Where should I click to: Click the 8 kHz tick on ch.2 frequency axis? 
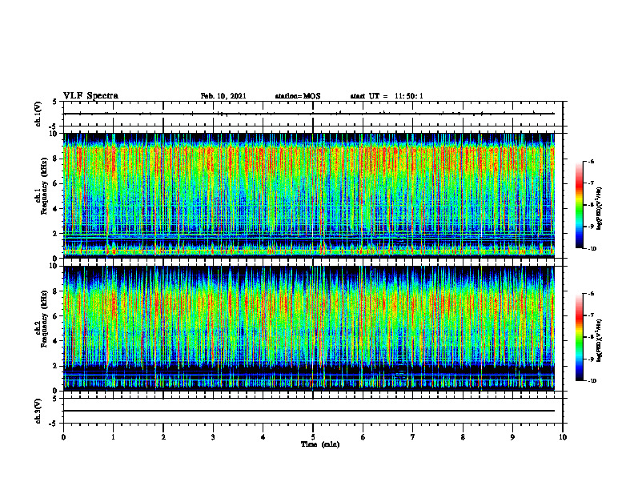pos(56,291)
